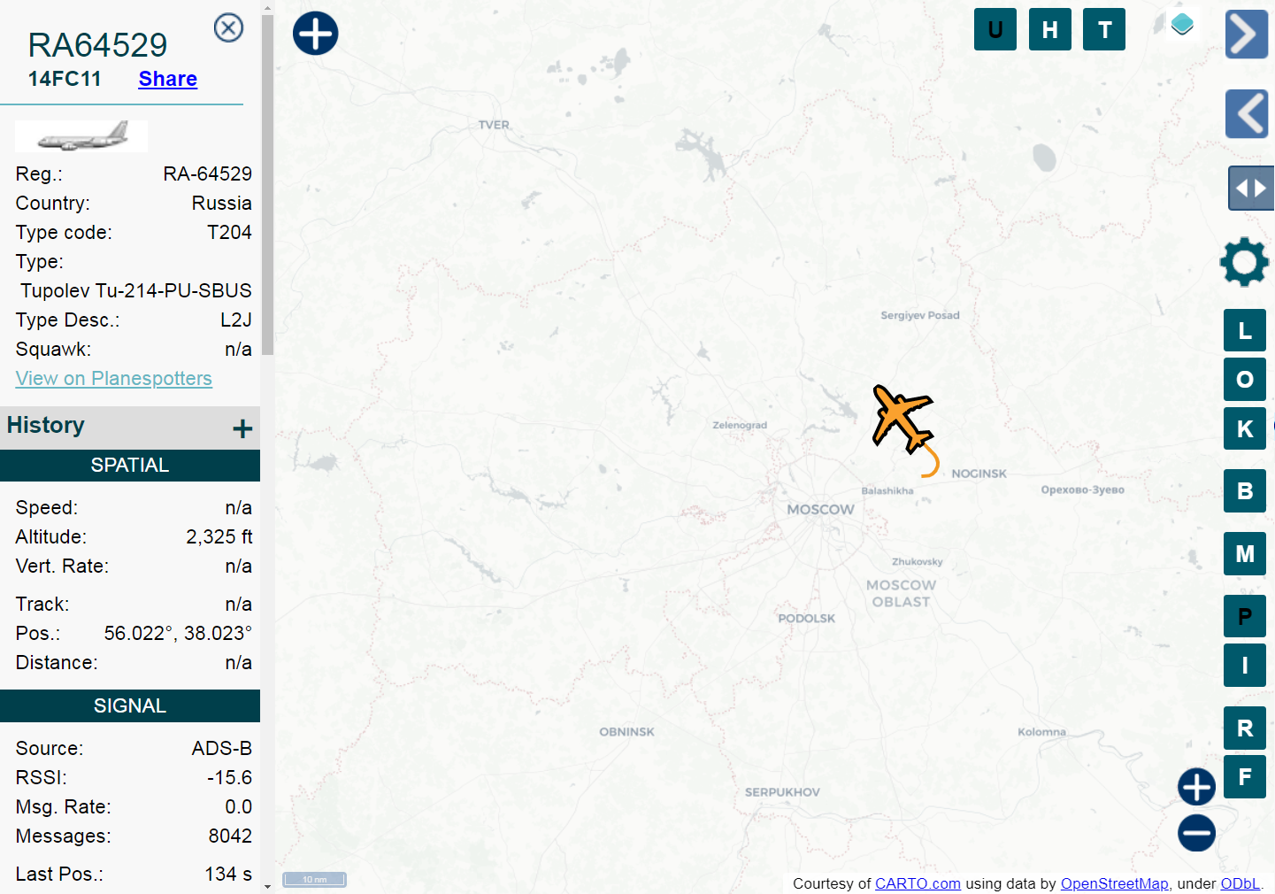The height and width of the screenshot is (894, 1275).
Task: Click the Source value ADS-B
Action: [222, 748]
